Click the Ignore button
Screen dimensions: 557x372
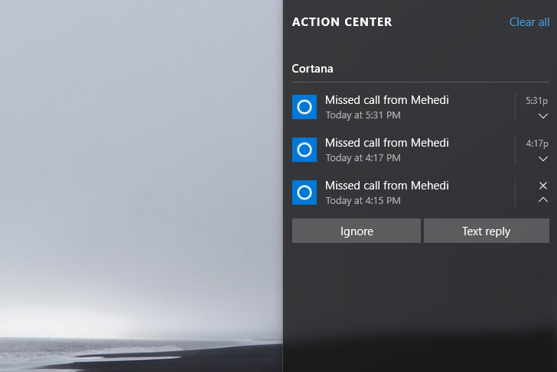[357, 231]
